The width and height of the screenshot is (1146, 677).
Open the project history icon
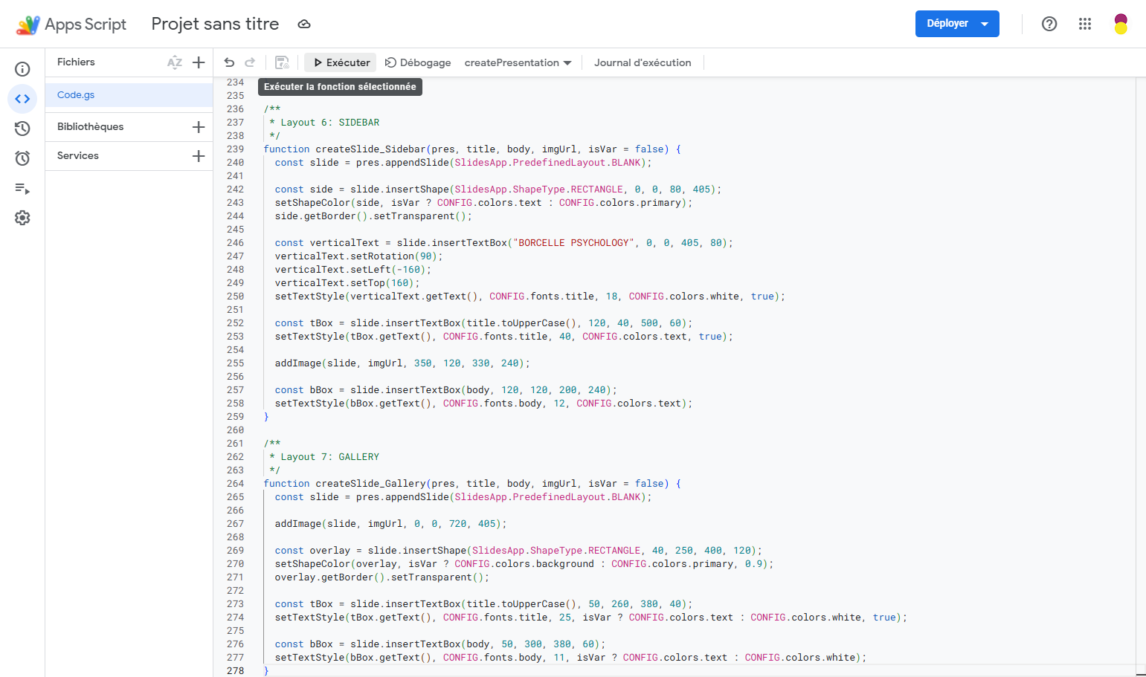click(22, 129)
